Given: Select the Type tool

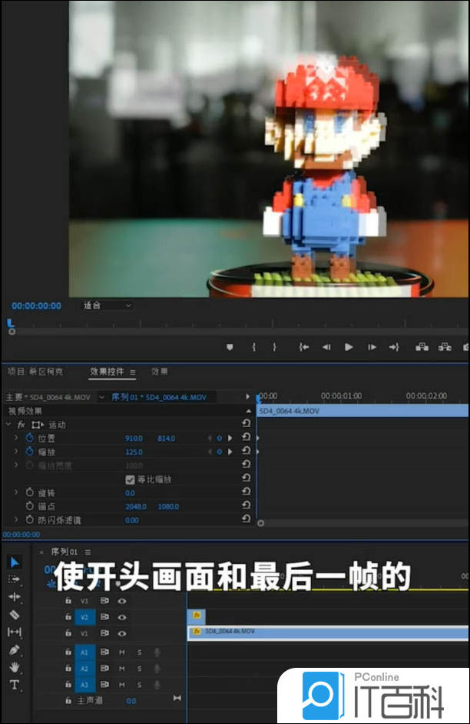Looking at the screenshot, I should pos(15,684).
